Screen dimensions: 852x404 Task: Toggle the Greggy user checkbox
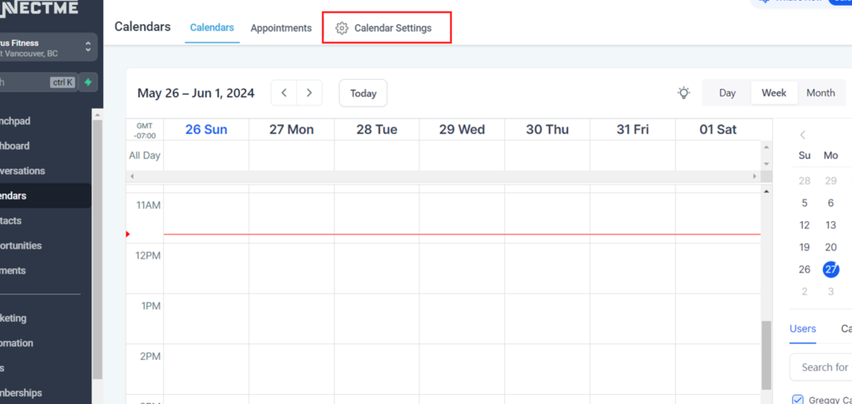point(798,399)
